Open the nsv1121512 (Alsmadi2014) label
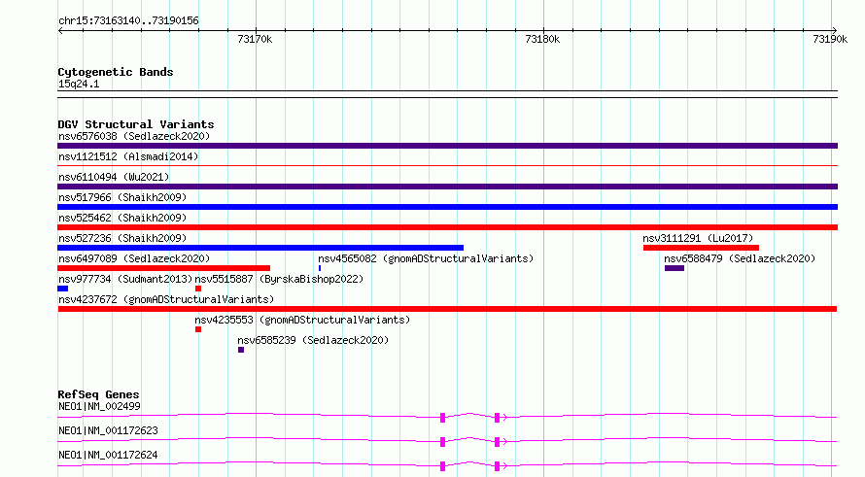Screen dimensions: 865x477 click(x=128, y=156)
